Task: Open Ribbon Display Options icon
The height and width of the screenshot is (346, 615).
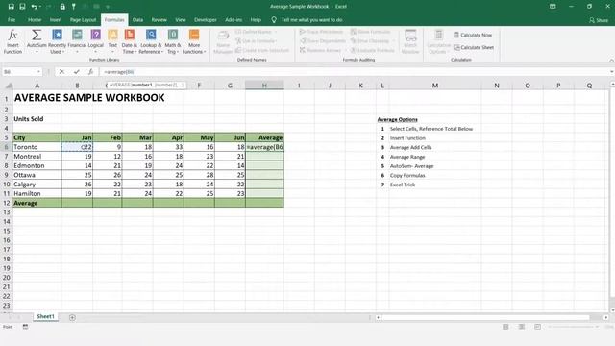Action: coord(553,7)
